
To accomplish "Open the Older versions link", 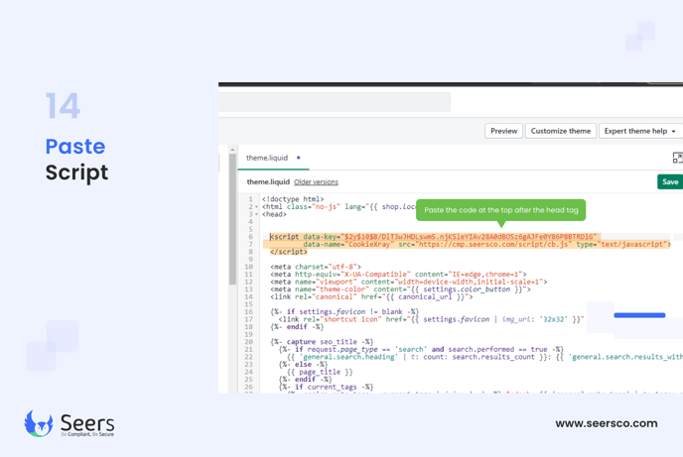I will tap(316, 182).
